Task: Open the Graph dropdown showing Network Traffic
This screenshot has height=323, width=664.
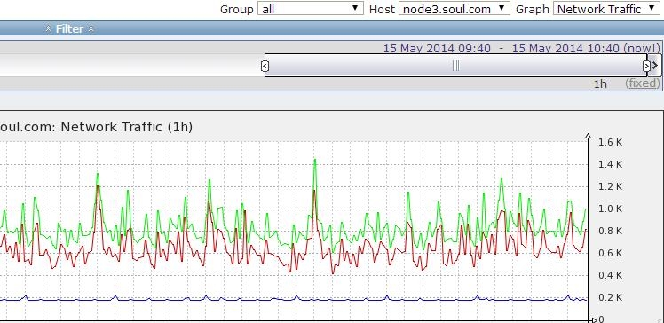Action: point(606,9)
